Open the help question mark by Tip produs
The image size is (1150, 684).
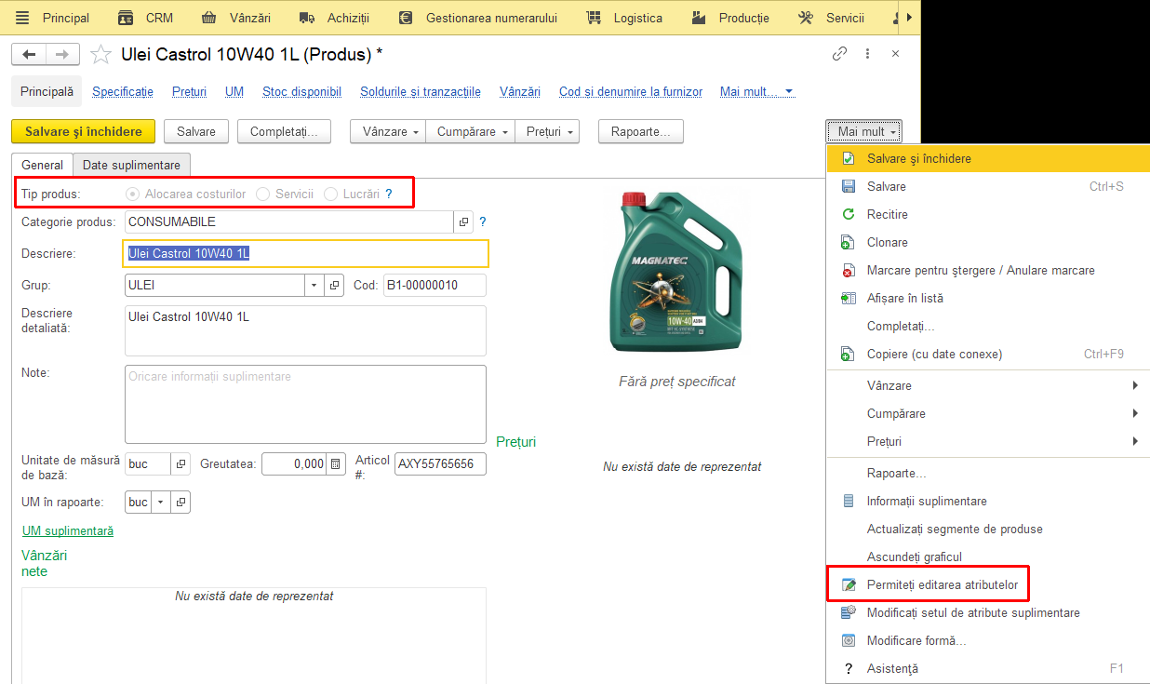389,194
